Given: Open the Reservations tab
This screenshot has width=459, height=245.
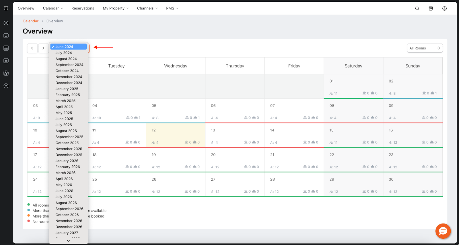Looking at the screenshot, I should tap(83, 8).
